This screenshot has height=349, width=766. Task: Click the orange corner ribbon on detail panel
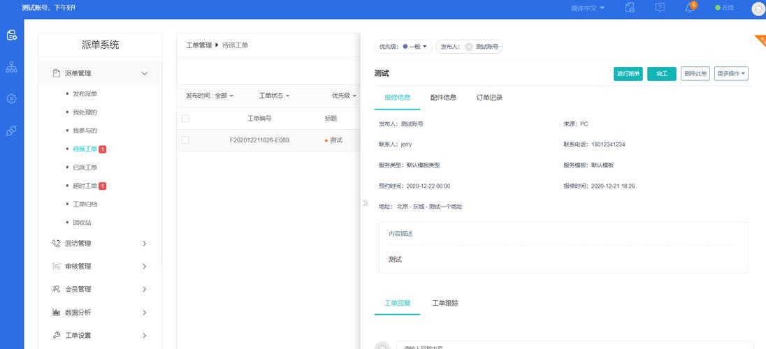point(761,40)
